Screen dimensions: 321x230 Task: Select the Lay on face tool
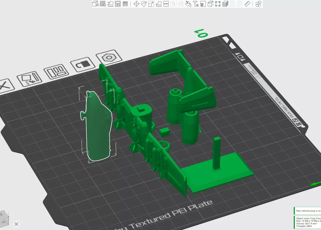(159, 4)
